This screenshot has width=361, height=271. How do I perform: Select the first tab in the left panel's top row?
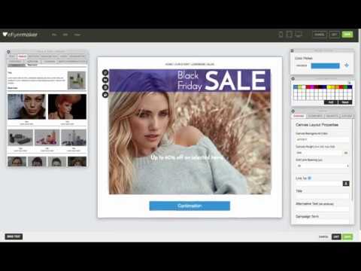[12, 56]
